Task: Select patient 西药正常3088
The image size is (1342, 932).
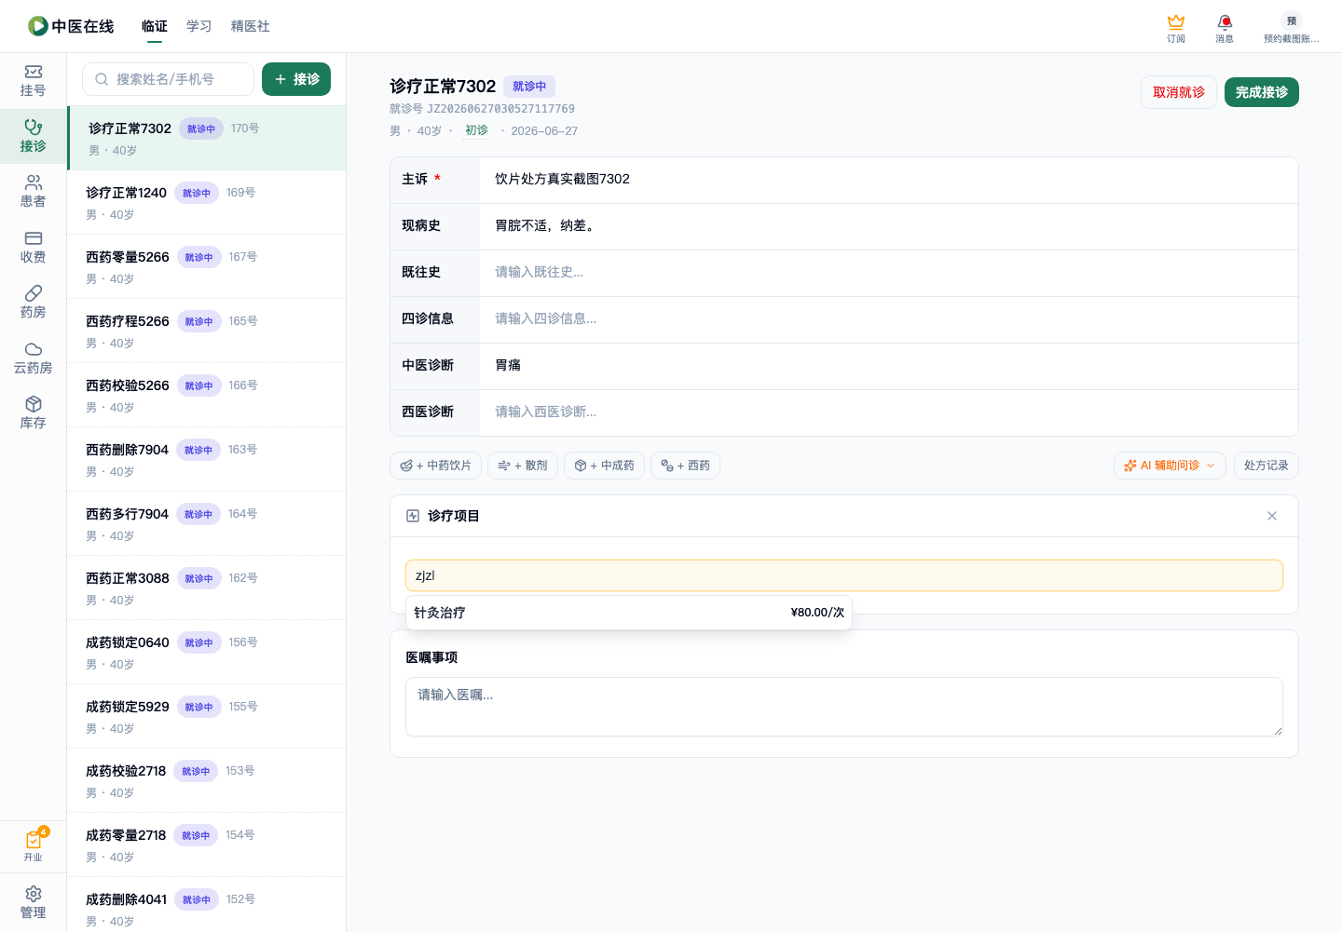Action: coord(207,588)
